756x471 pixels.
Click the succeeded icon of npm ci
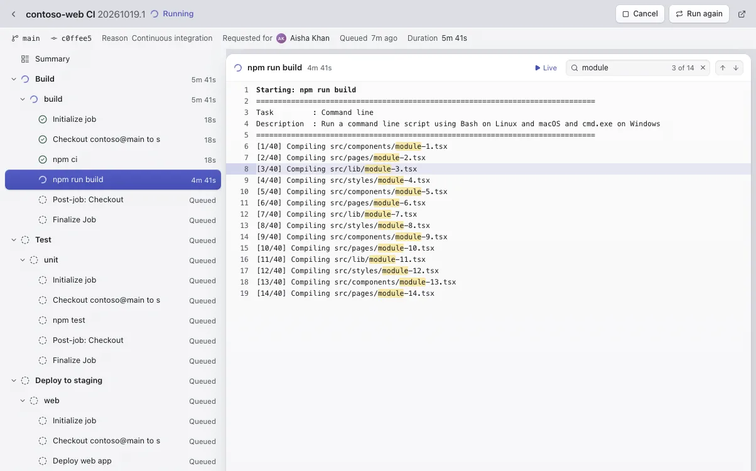(43, 160)
